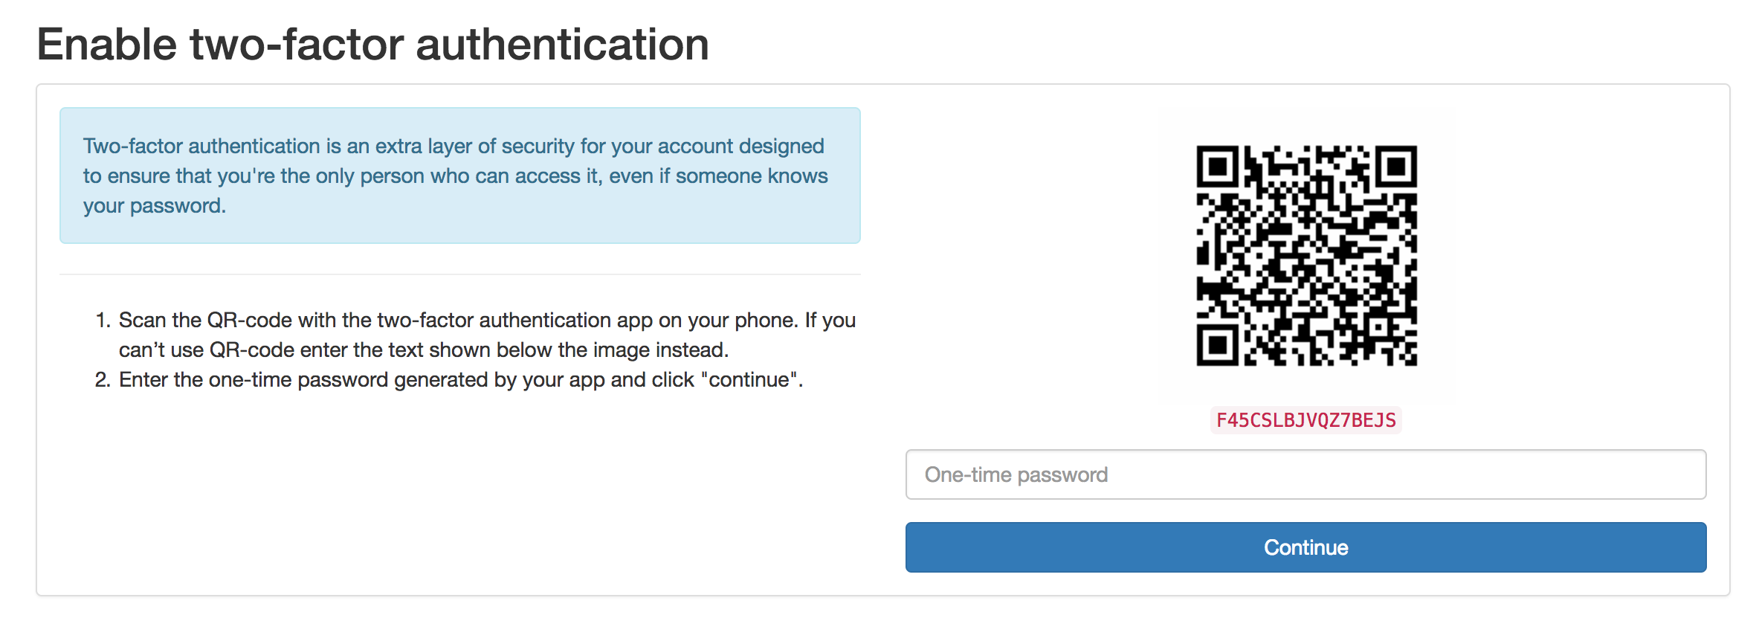Click the small QR alignment square bottom-right
Image resolution: width=1759 pixels, height=644 pixels.
(1378, 326)
